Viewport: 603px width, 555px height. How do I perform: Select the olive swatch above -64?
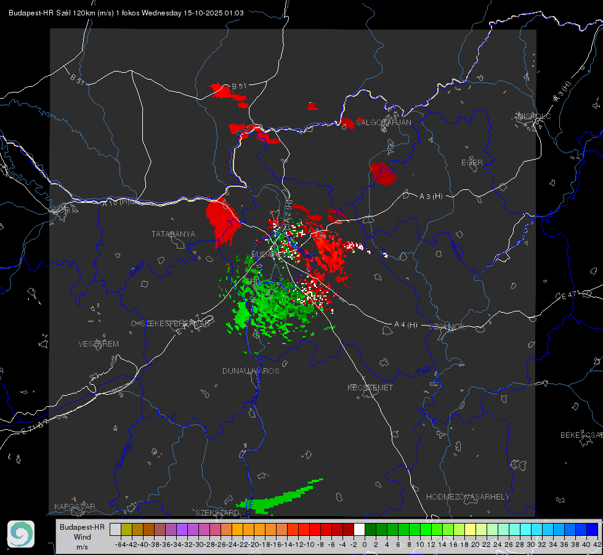click(x=126, y=529)
